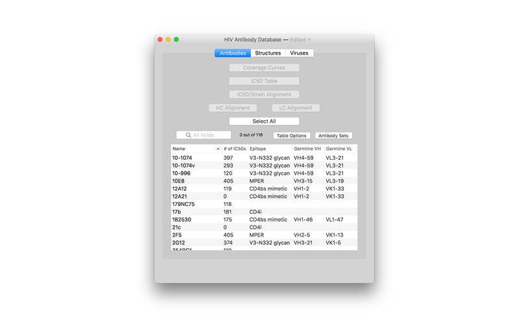
Task: Sort by the Epitope column header
Action: pos(270,149)
